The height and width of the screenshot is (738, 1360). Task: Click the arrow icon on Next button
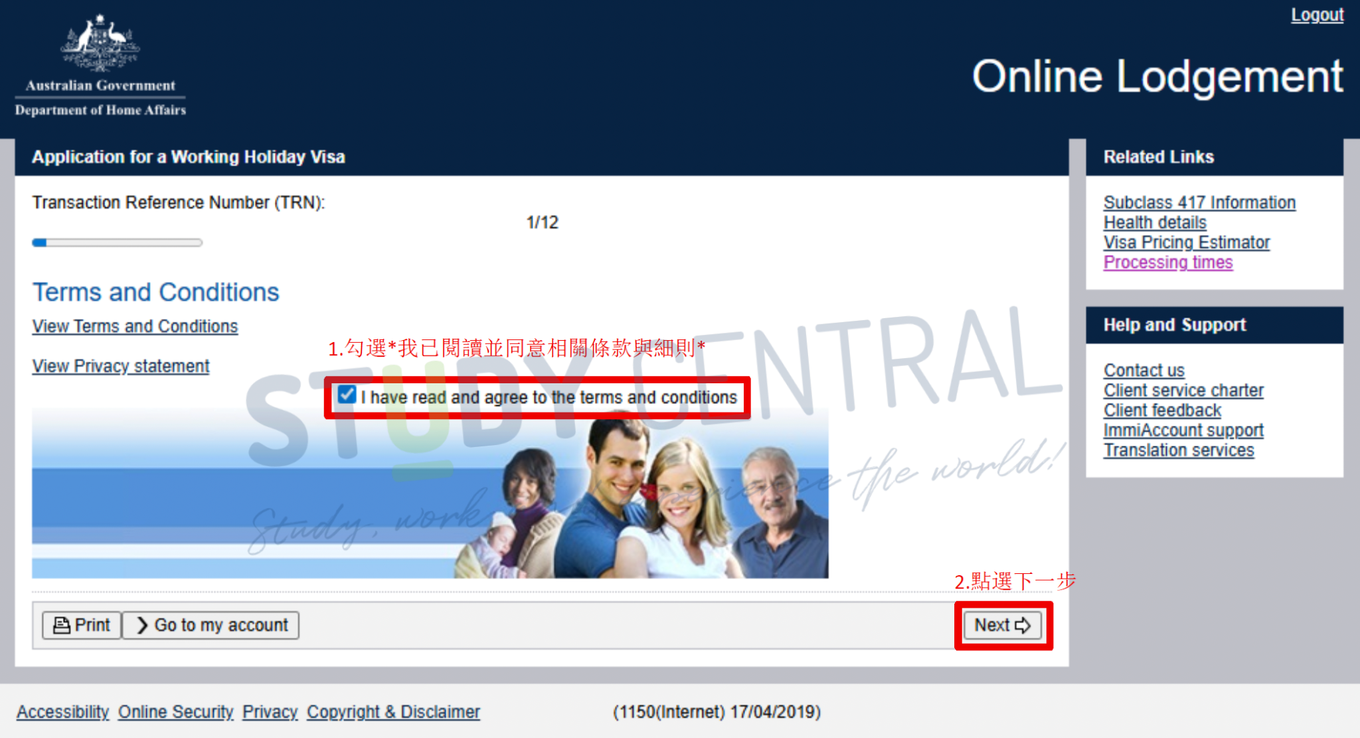1023,625
